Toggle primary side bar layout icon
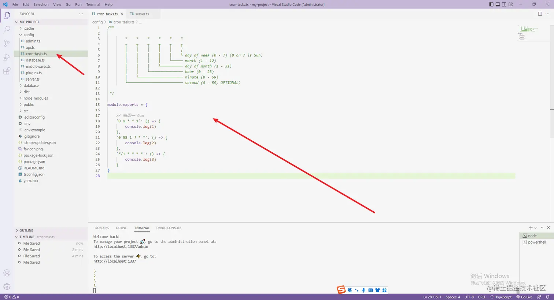554x300 pixels. 491,4
